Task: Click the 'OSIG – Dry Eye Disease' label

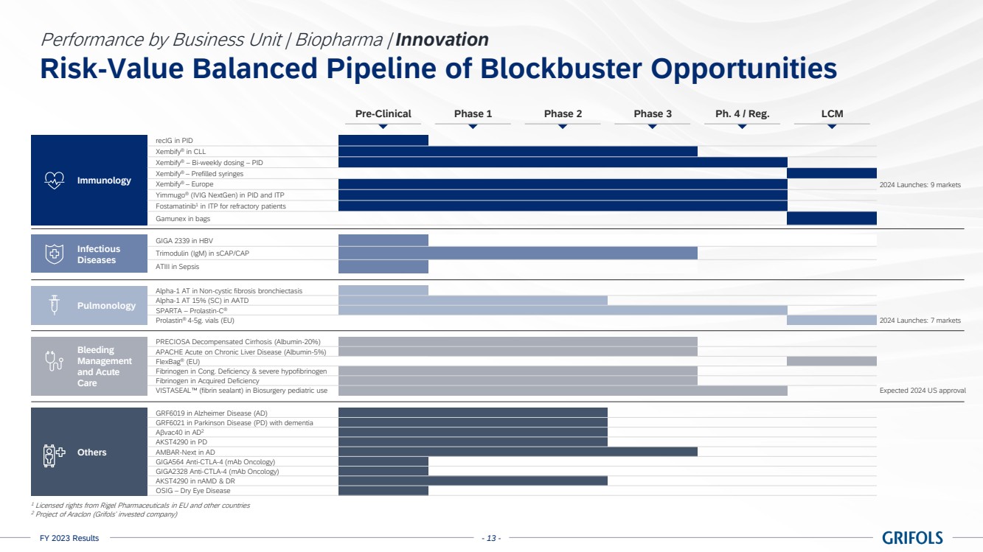Action: click(x=193, y=491)
